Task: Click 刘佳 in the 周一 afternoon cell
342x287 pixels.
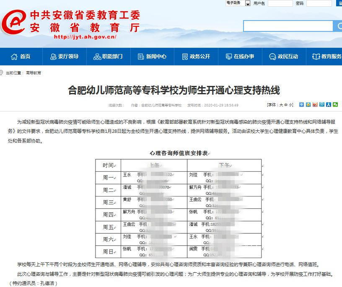Action: pos(193,175)
